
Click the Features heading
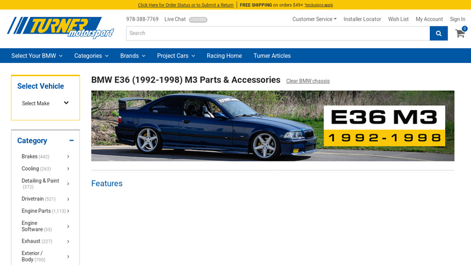[107, 184]
